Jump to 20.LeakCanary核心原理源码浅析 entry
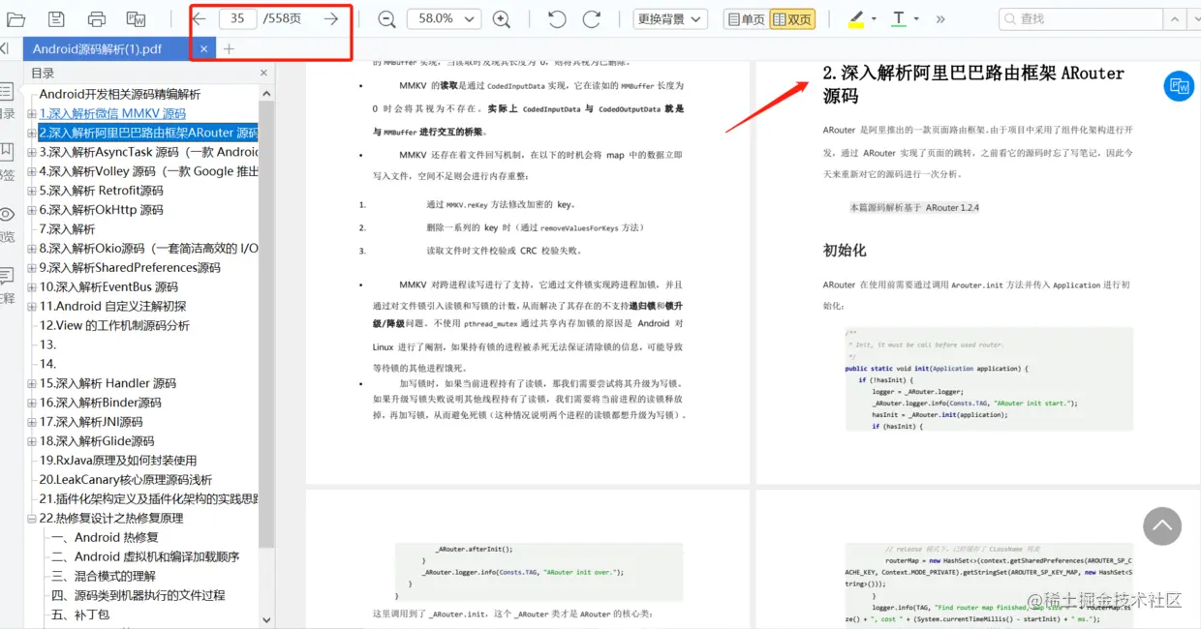Viewport: 1201px width, 629px height. [125, 480]
